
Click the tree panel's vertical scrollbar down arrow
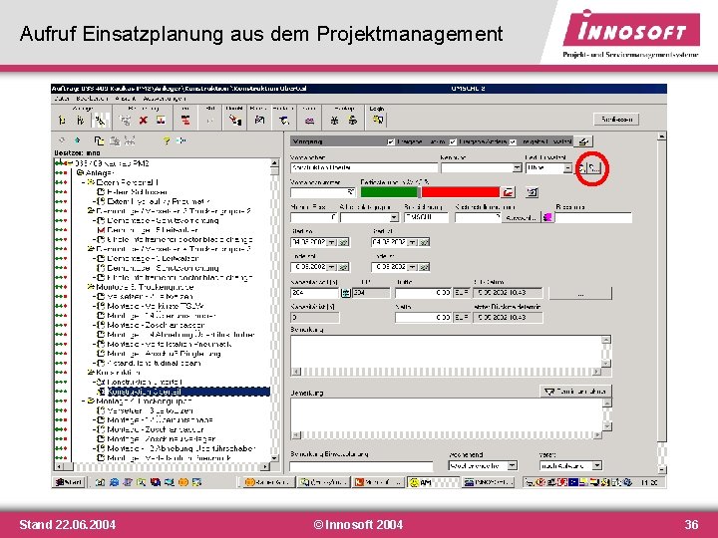click(274, 458)
